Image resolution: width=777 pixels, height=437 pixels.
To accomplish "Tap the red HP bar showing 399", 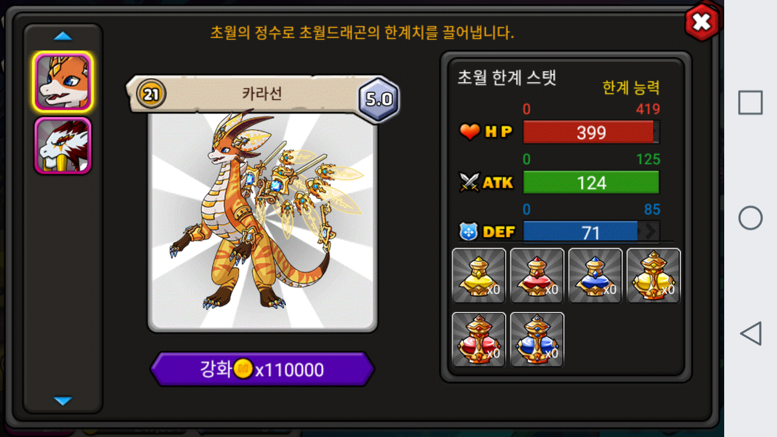I will pos(591,132).
